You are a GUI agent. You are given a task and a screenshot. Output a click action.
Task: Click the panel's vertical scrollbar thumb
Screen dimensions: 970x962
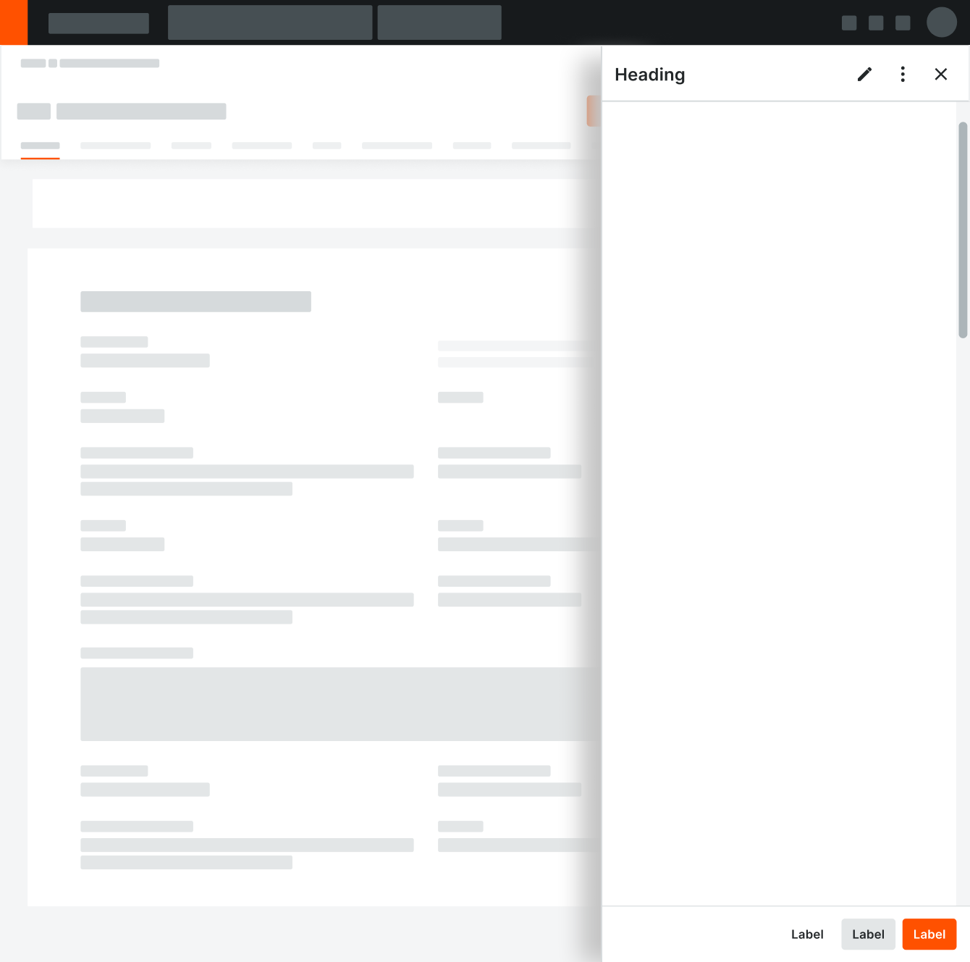963,230
